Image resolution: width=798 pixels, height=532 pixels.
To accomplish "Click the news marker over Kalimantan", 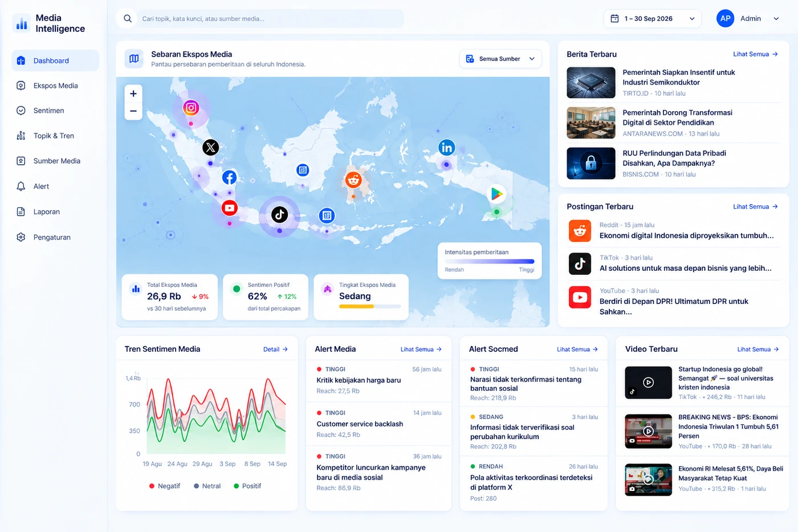I will [x=303, y=170].
